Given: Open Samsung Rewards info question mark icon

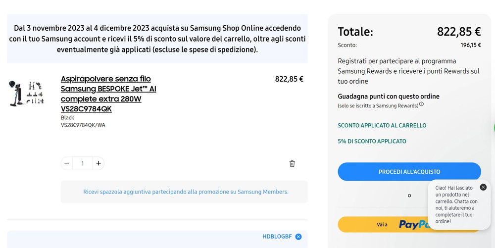Looking at the screenshot, I should 421,104.
